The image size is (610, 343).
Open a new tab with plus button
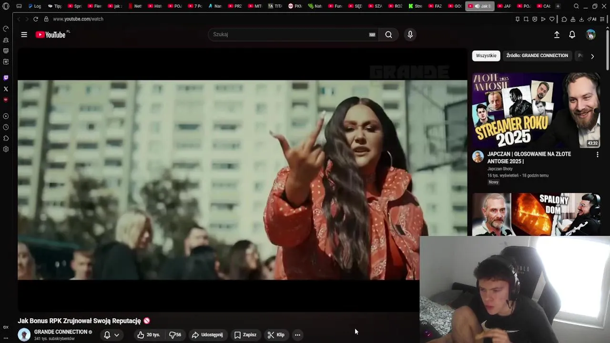[558, 6]
